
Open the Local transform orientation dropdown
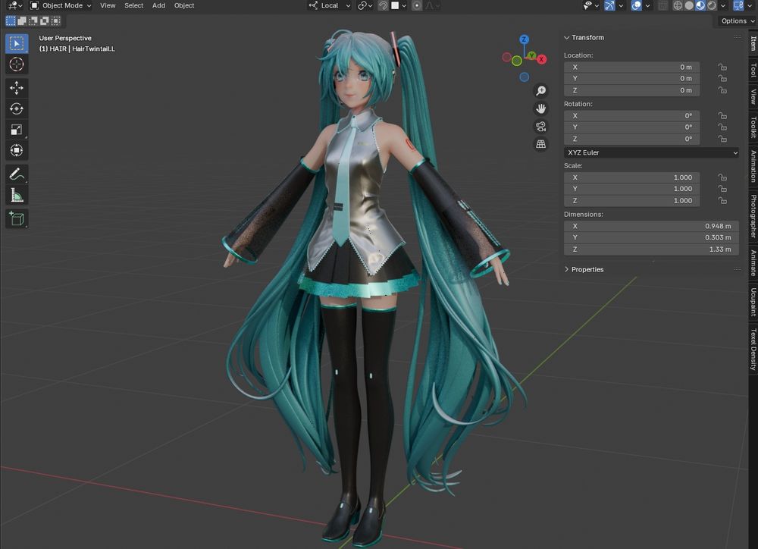point(330,6)
